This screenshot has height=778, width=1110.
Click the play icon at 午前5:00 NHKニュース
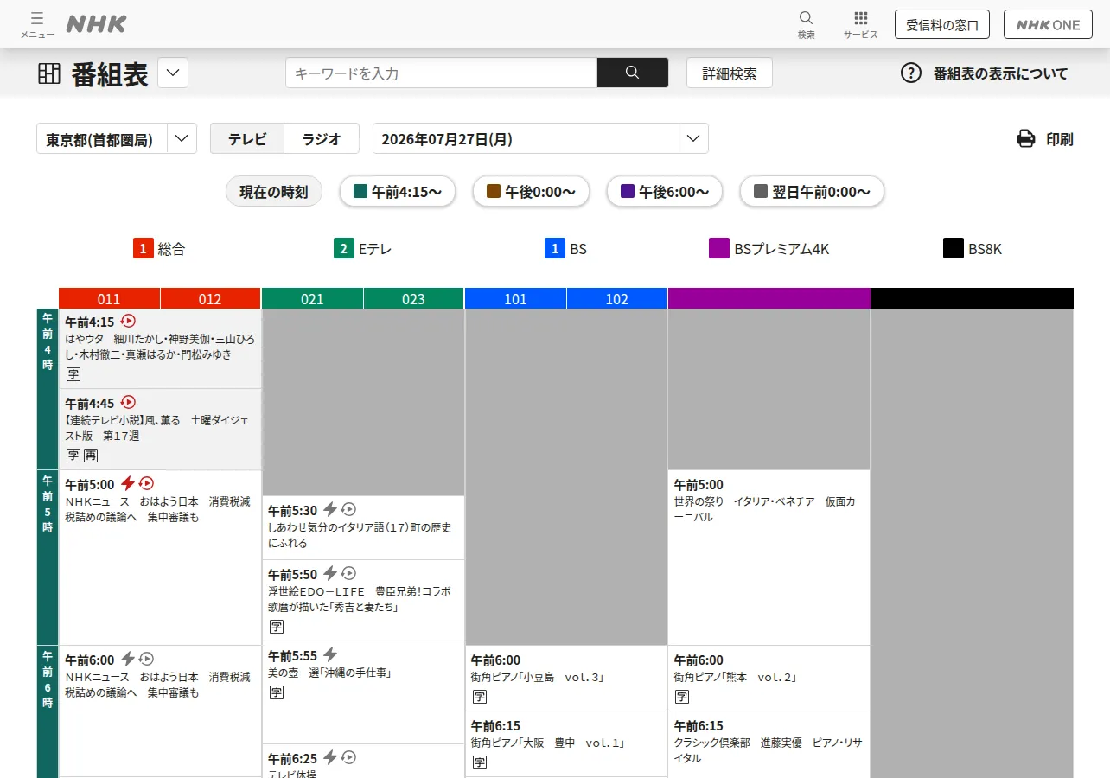point(147,483)
